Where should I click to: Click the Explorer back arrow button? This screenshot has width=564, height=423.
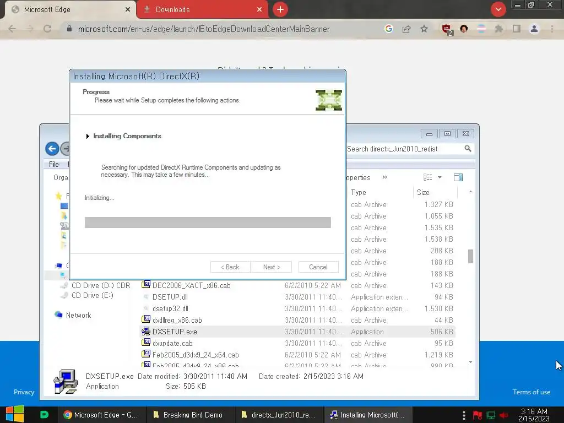click(52, 149)
